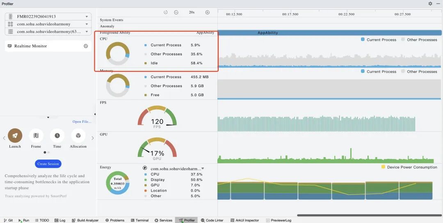Click Energy GPU 7.0% entry

pyautogui.click(x=173, y=185)
